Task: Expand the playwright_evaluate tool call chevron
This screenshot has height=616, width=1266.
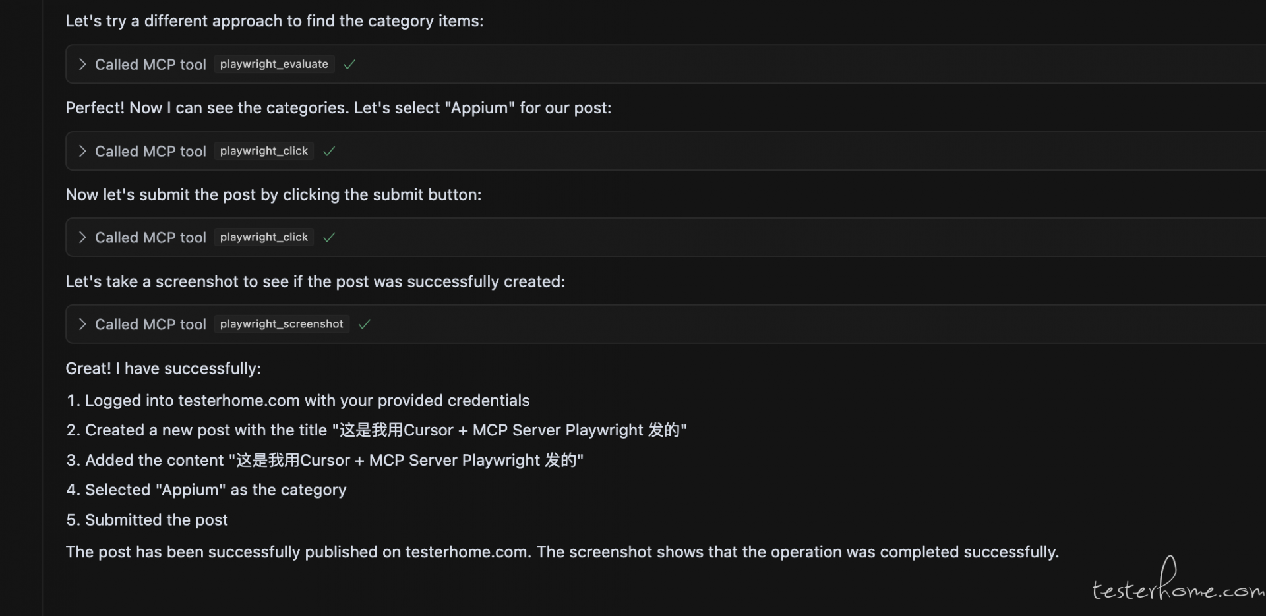Action: click(82, 64)
